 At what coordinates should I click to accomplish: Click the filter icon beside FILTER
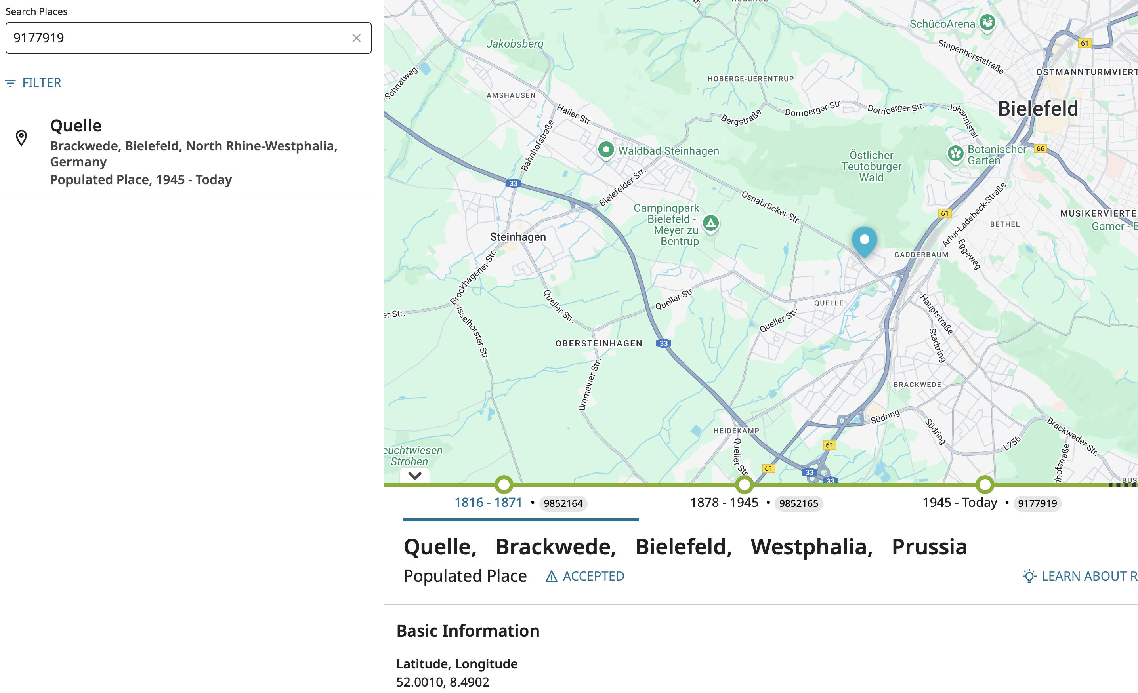tap(10, 83)
